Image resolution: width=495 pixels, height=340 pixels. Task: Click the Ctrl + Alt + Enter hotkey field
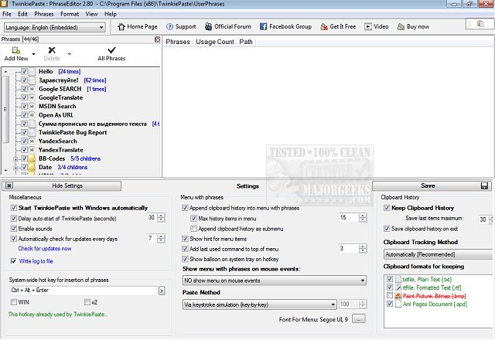(x=84, y=291)
